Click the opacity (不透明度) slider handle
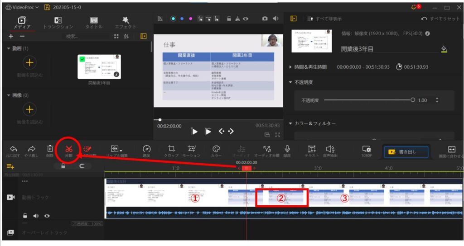464x246 pixels. point(412,100)
